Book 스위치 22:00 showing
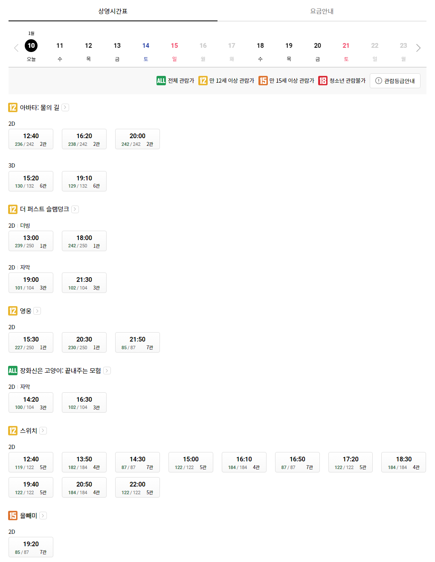The image size is (435, 562). click(137, 487)
